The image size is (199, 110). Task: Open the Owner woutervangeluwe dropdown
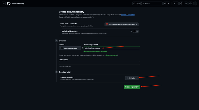[x=70, y=48]
